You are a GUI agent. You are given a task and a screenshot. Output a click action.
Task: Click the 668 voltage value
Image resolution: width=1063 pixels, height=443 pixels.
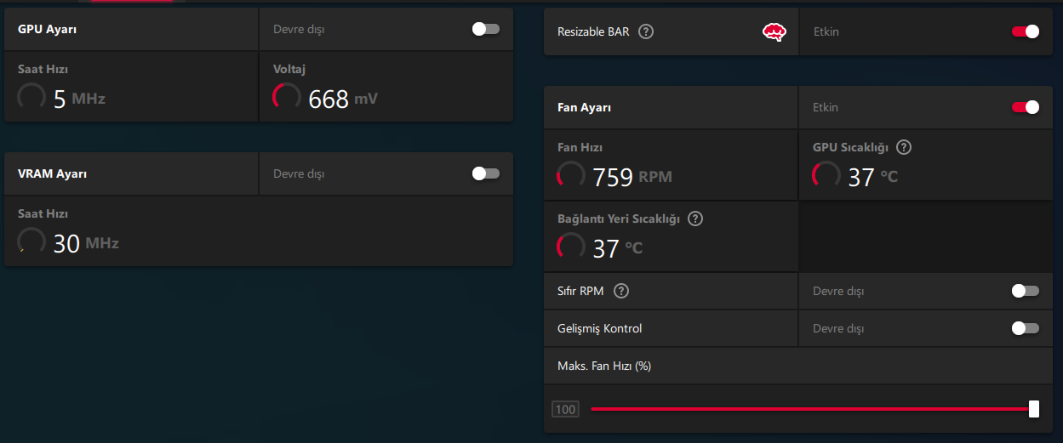tap(329, 99)
